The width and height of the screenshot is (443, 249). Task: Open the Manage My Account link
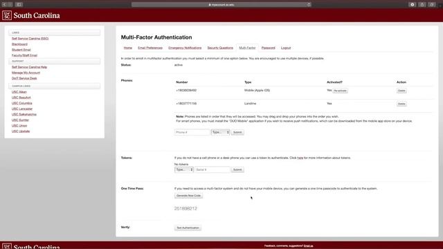pos(26,73)
